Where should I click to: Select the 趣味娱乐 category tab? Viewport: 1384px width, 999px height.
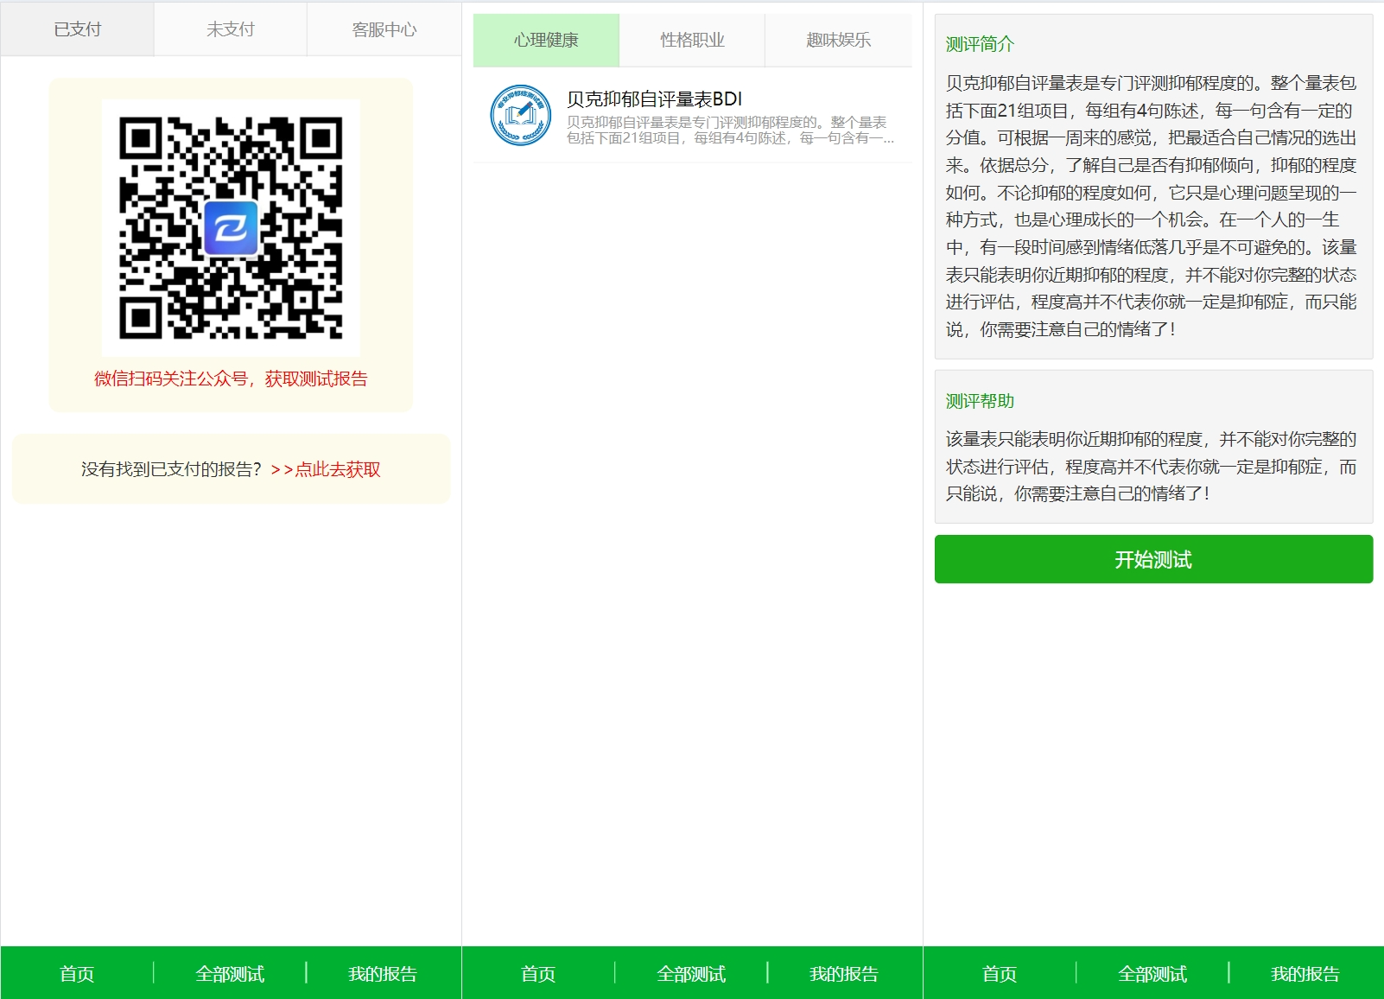click(x=838, y=40)
